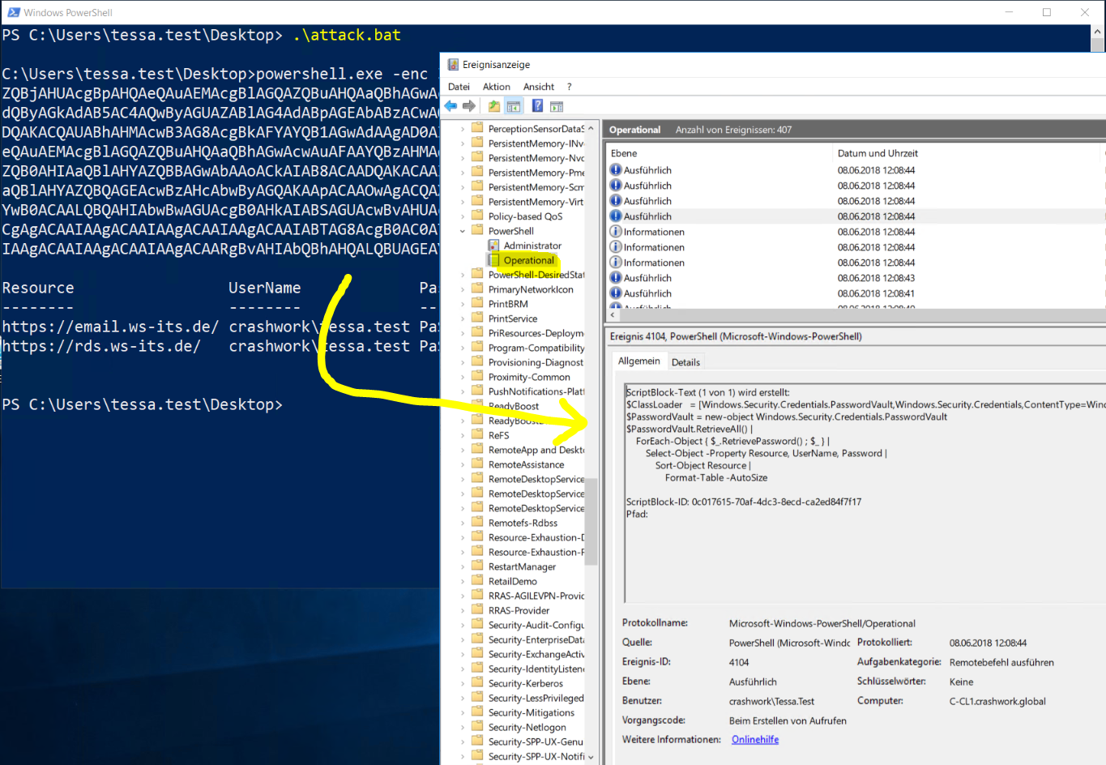This screenshot has width=1106, height=765.
Task: Click the Ereignis-ID value 4104
Action: (739, 662)
